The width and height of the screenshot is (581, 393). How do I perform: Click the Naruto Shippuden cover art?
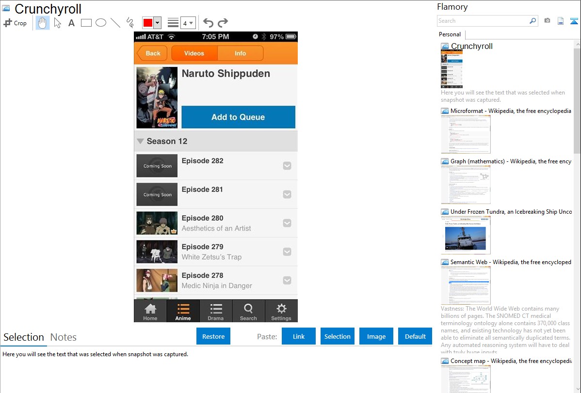pos(157,97)
